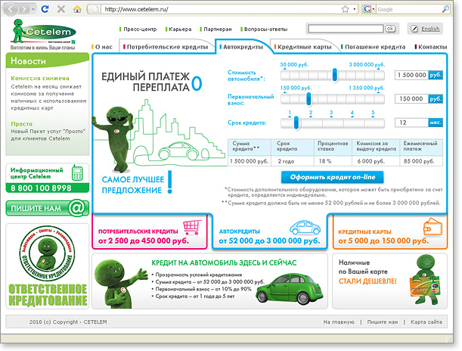Viewport: 462px width, 351px height.
Task: Open the Карьера link
Action: click(178, 30)
